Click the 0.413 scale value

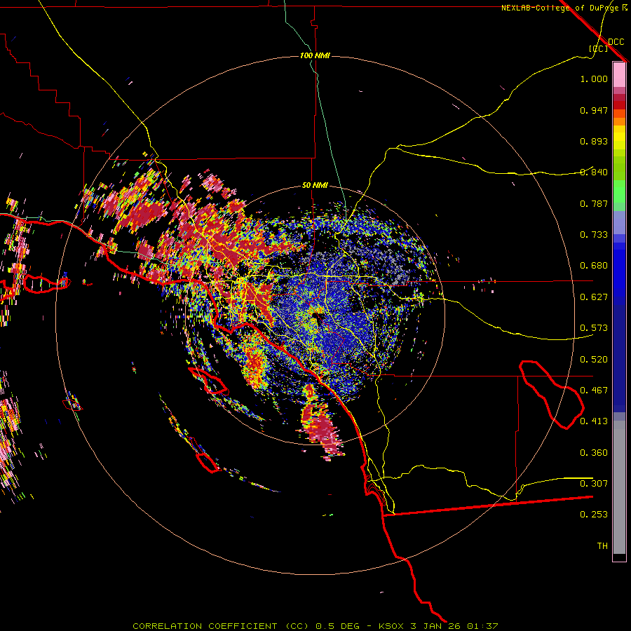594,421
